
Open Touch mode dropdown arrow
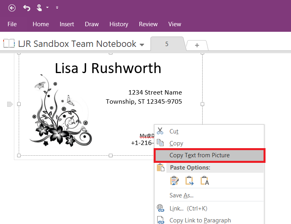click(47, 8)
